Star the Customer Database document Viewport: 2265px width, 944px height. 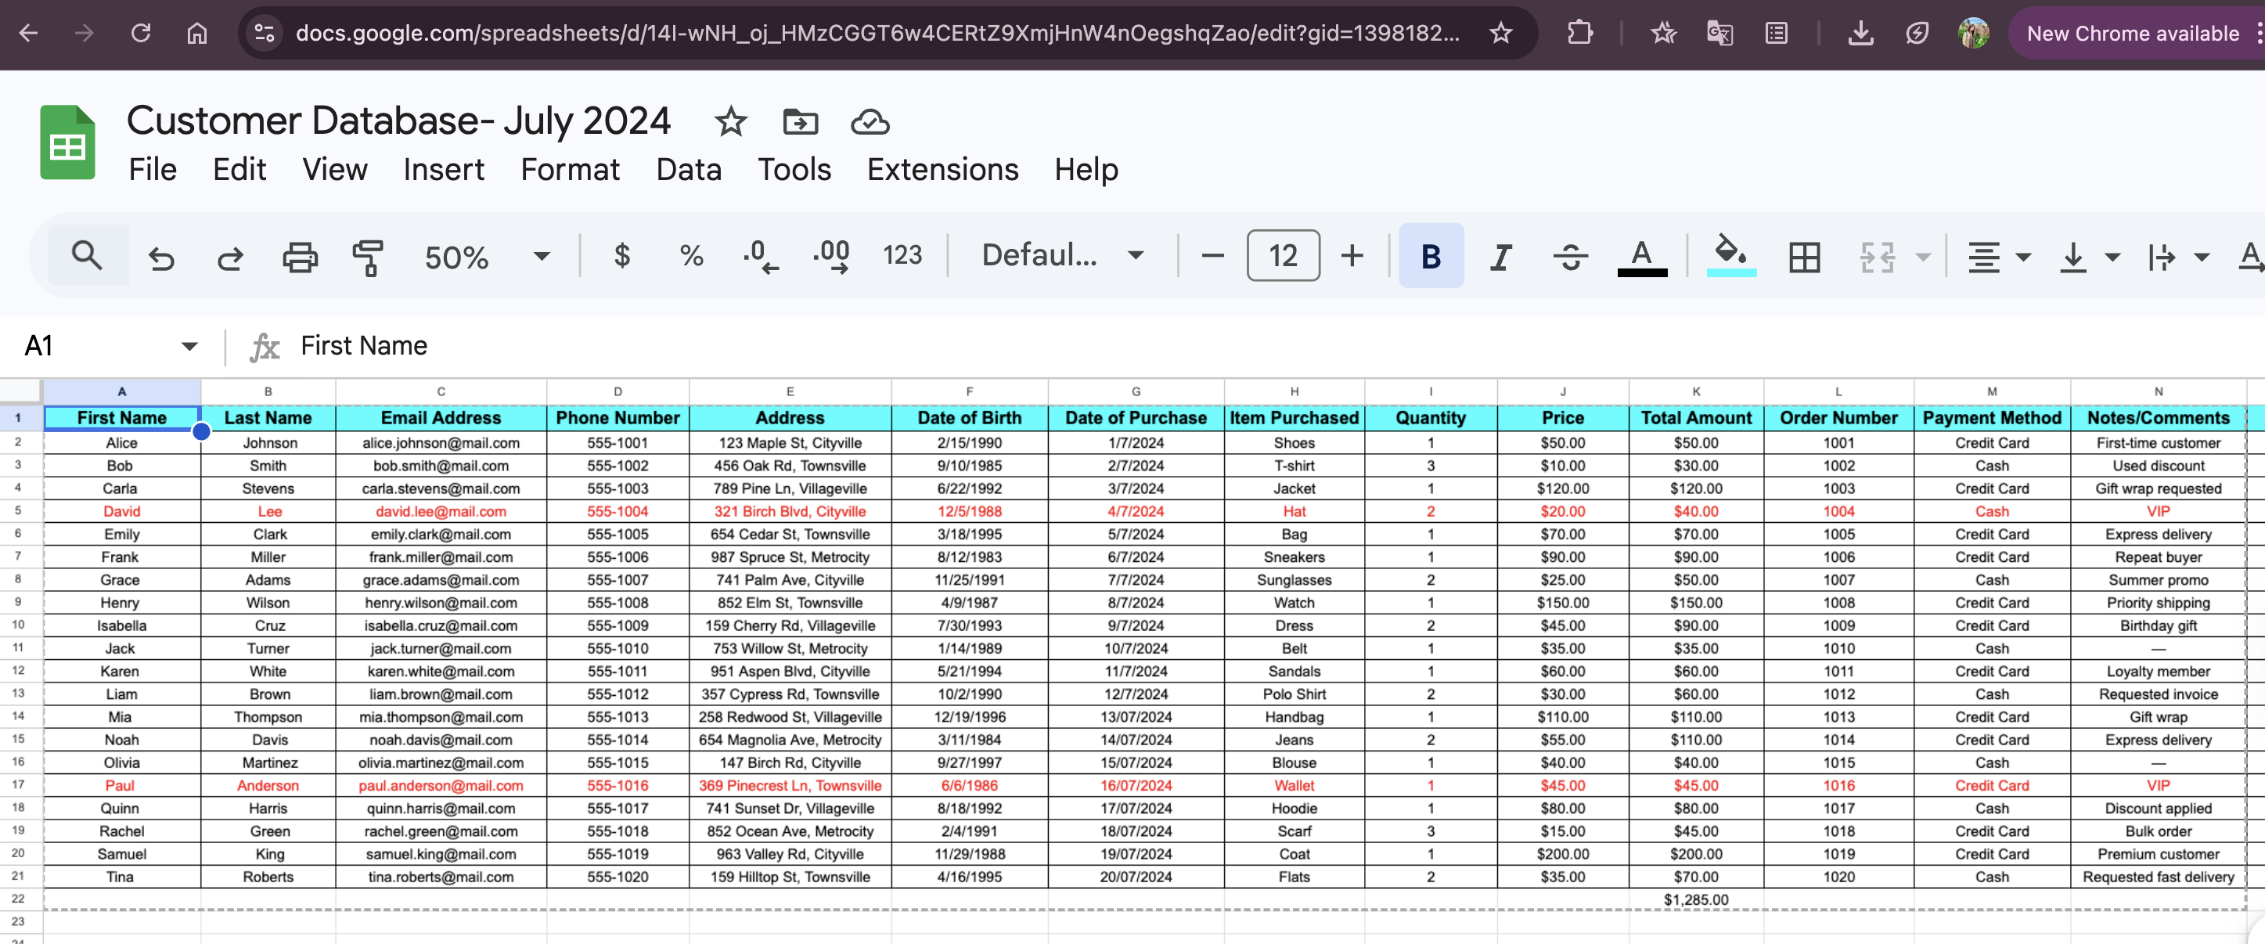729,122
